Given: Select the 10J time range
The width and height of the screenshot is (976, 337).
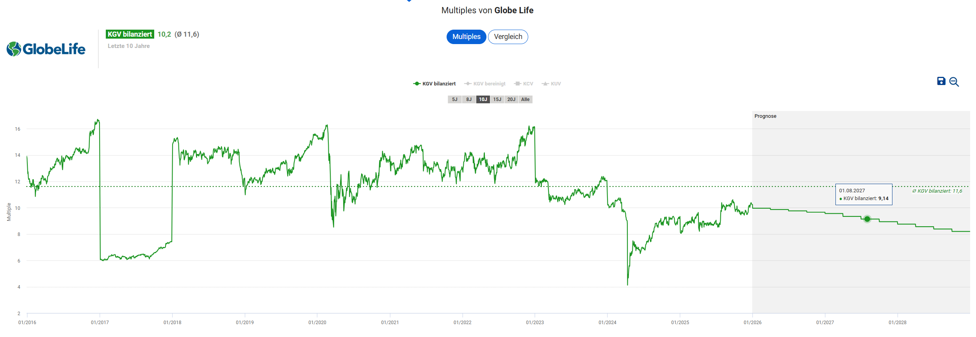Looking at the screenshot, I should coord(483,99).
